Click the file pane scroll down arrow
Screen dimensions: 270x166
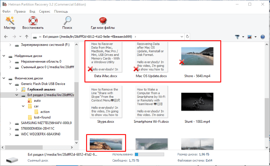pos(267,147)
